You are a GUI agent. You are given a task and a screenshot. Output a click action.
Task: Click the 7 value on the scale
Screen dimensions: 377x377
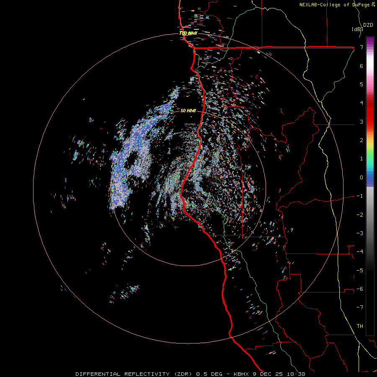362,47
